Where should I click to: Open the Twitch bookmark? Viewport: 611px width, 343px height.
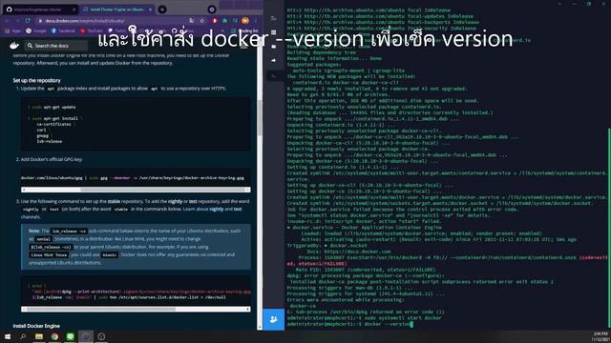coord(116,30)
